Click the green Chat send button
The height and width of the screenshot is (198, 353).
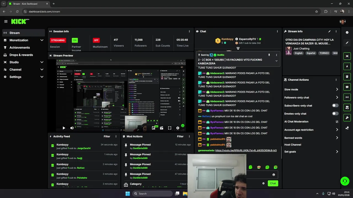273,183
